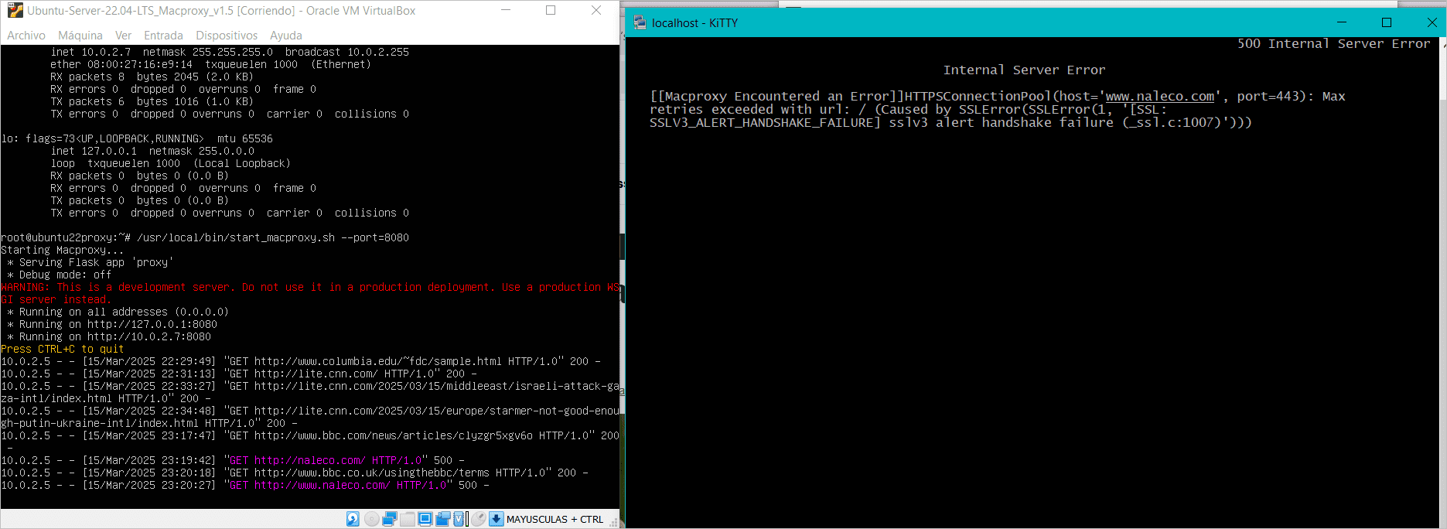Maximize the KiTTY window
The width and height of the screenshot is (1447, 529).
point(1387,22)
